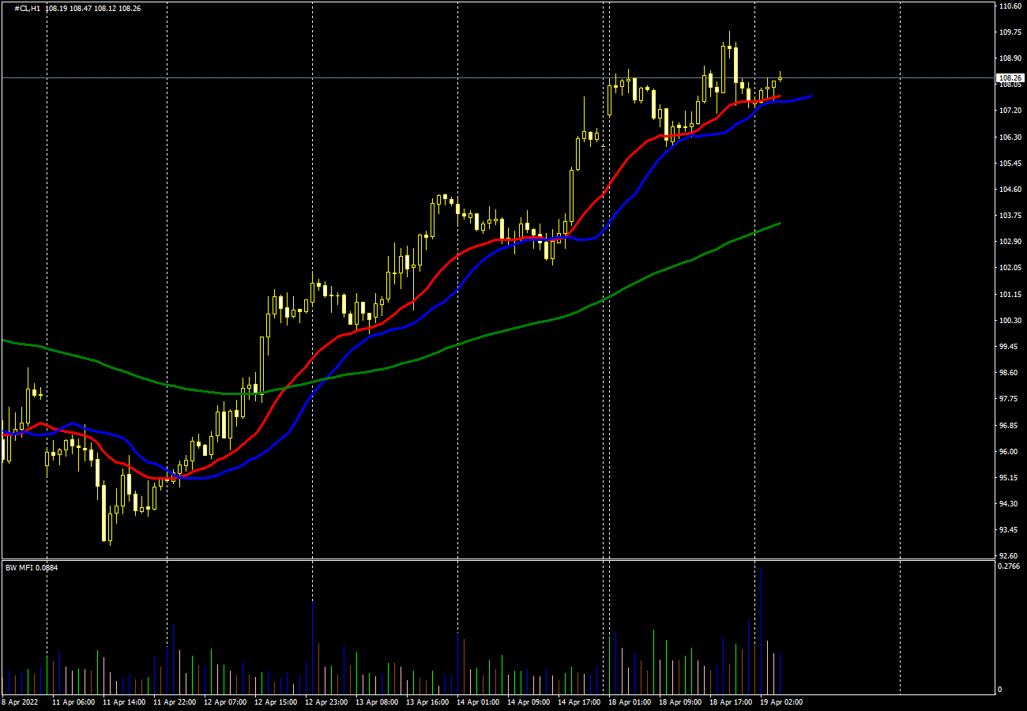Screen dimensions: 1027x711
Task: Click the 8 Apr 2022 date label
Action: (20, 702)
